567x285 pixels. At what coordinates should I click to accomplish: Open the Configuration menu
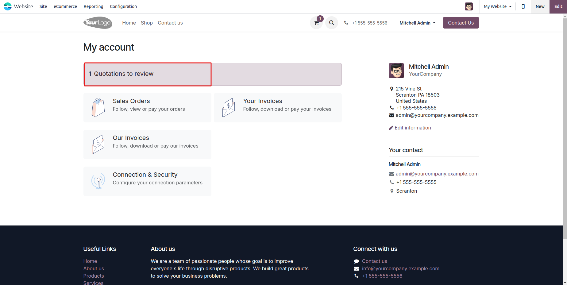coord(123,6)
